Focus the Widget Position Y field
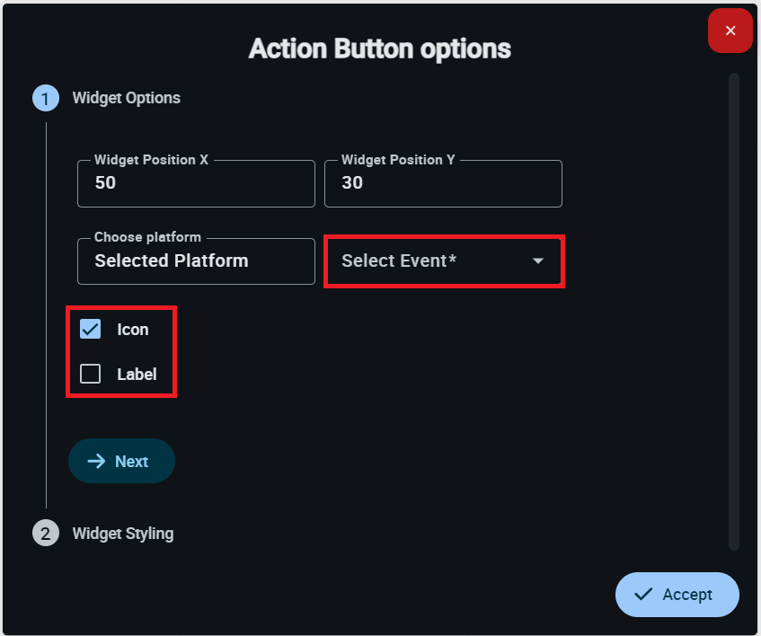 tap(443, 184)
